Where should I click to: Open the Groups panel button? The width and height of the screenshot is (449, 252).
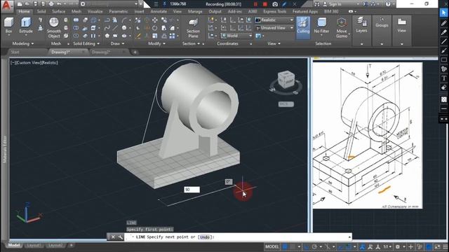pyautogui.click(x=382, y=23)
